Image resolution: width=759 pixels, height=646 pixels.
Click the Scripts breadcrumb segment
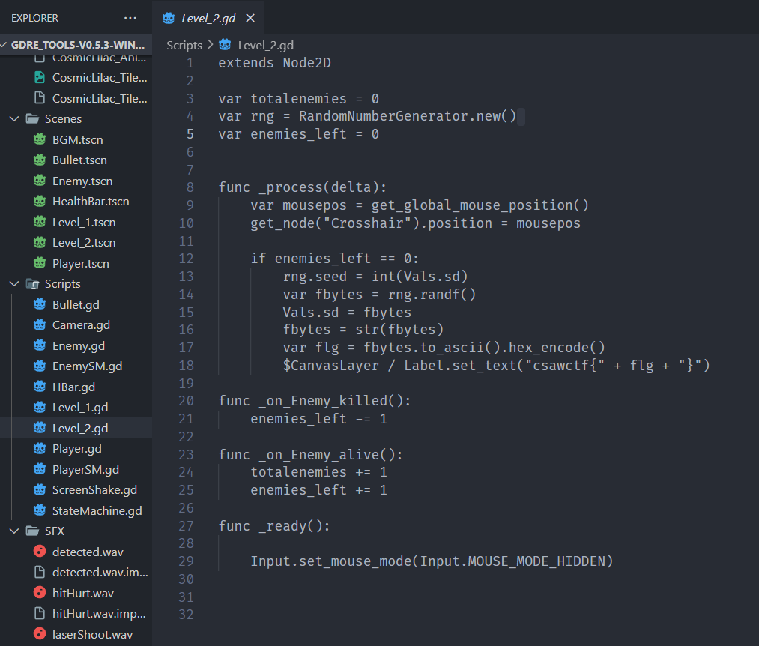[x=184, y=45]
